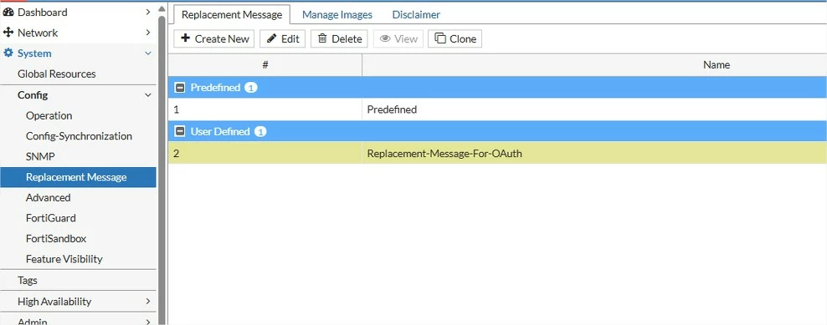Collapse the User Defined group minus box
Screen dimensions: 827x325
coord(180,132)
